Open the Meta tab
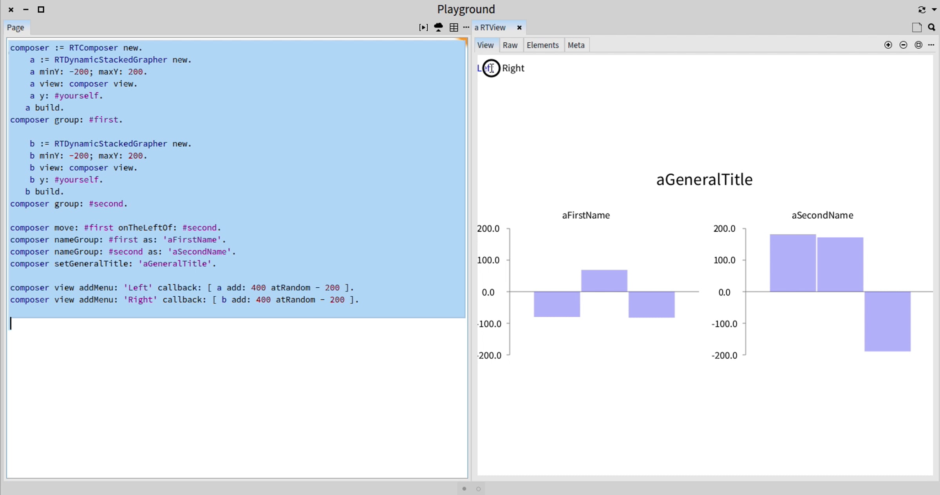The image size is (940, 495). pyautogui.click(x=576, y=45)
